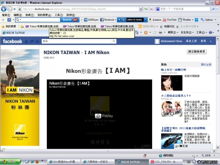Open the 聊天室 chat bar
Screen dimensions: 220x165
[193, 146]
